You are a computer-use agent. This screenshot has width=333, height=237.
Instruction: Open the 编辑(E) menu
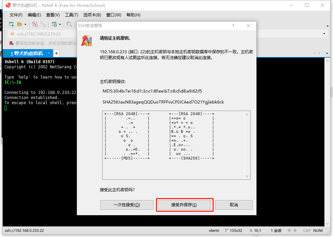tap(34, 15)
